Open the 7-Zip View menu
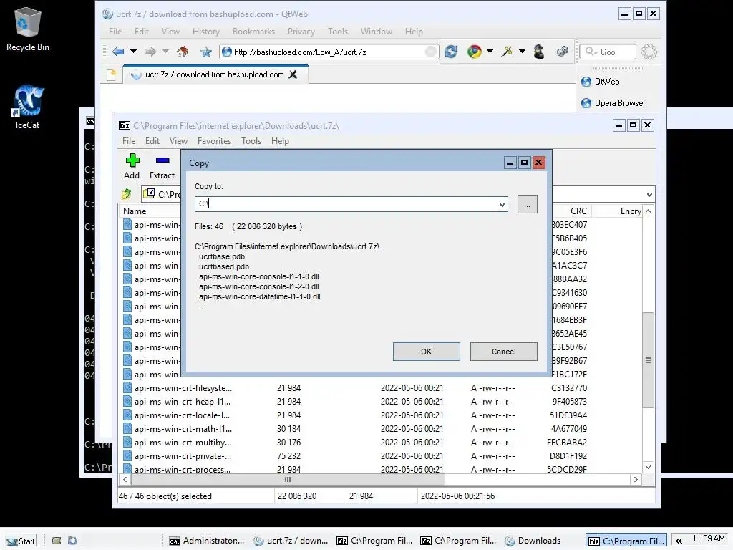This screenshot has height=550, width=733. click(178, 141)
